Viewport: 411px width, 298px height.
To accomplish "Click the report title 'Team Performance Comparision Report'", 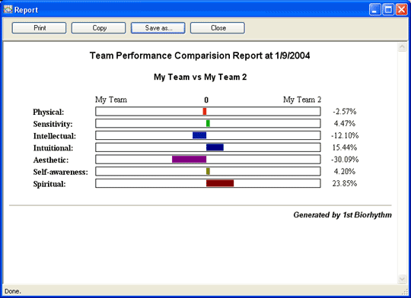I will coord(176,55).
